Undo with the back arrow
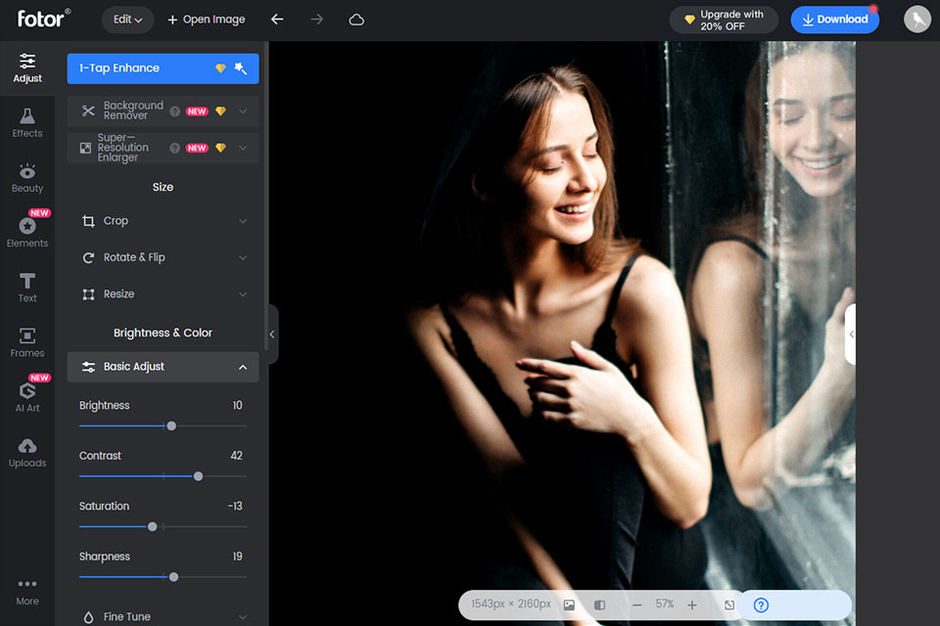This screenshot has width=940, height=626. 277,20
